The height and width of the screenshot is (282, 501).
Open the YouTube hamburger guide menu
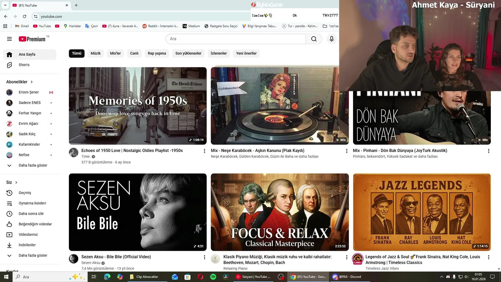[x=9, y=39]
